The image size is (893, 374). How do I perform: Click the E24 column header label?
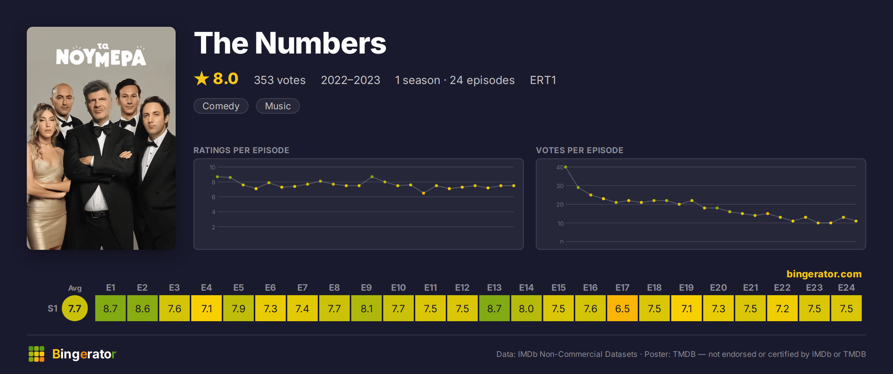tap(846, 288)
